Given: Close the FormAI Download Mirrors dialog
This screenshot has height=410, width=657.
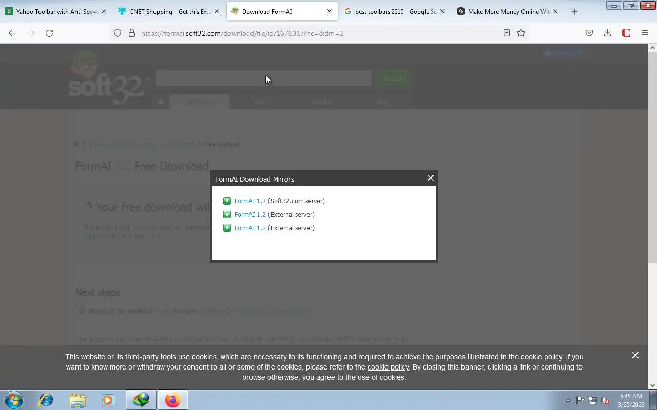Looking at the screenshot, I should [x=431, y=178].
